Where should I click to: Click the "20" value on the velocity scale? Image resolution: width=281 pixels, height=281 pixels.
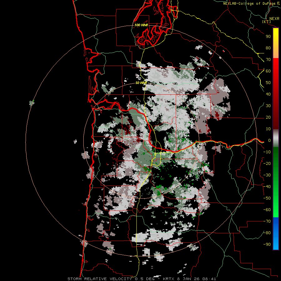pyautogui.click(x=268, y=117)
